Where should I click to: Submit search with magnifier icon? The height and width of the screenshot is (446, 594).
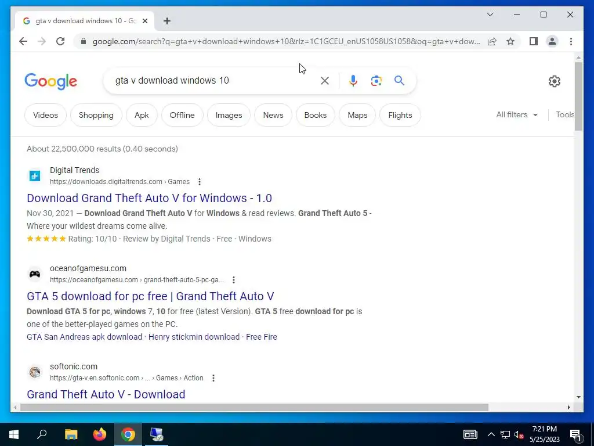click(x=399, y=80)
